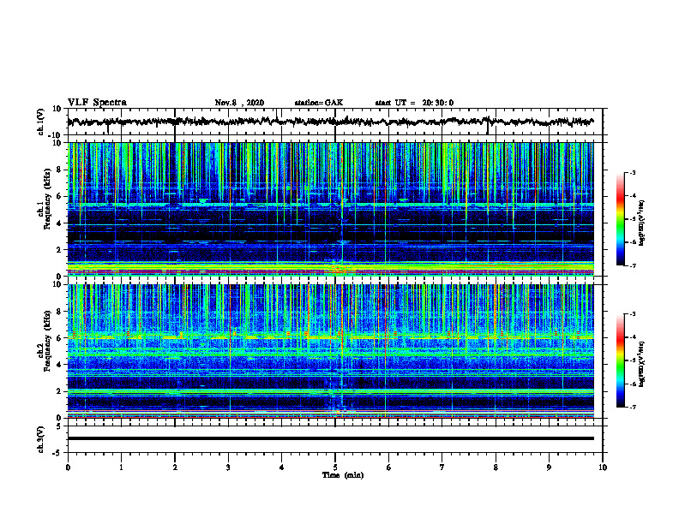Click the ch.1 voltage waveform trace
This screenshot has width=679, height=524.
click(x=330, y=122)
